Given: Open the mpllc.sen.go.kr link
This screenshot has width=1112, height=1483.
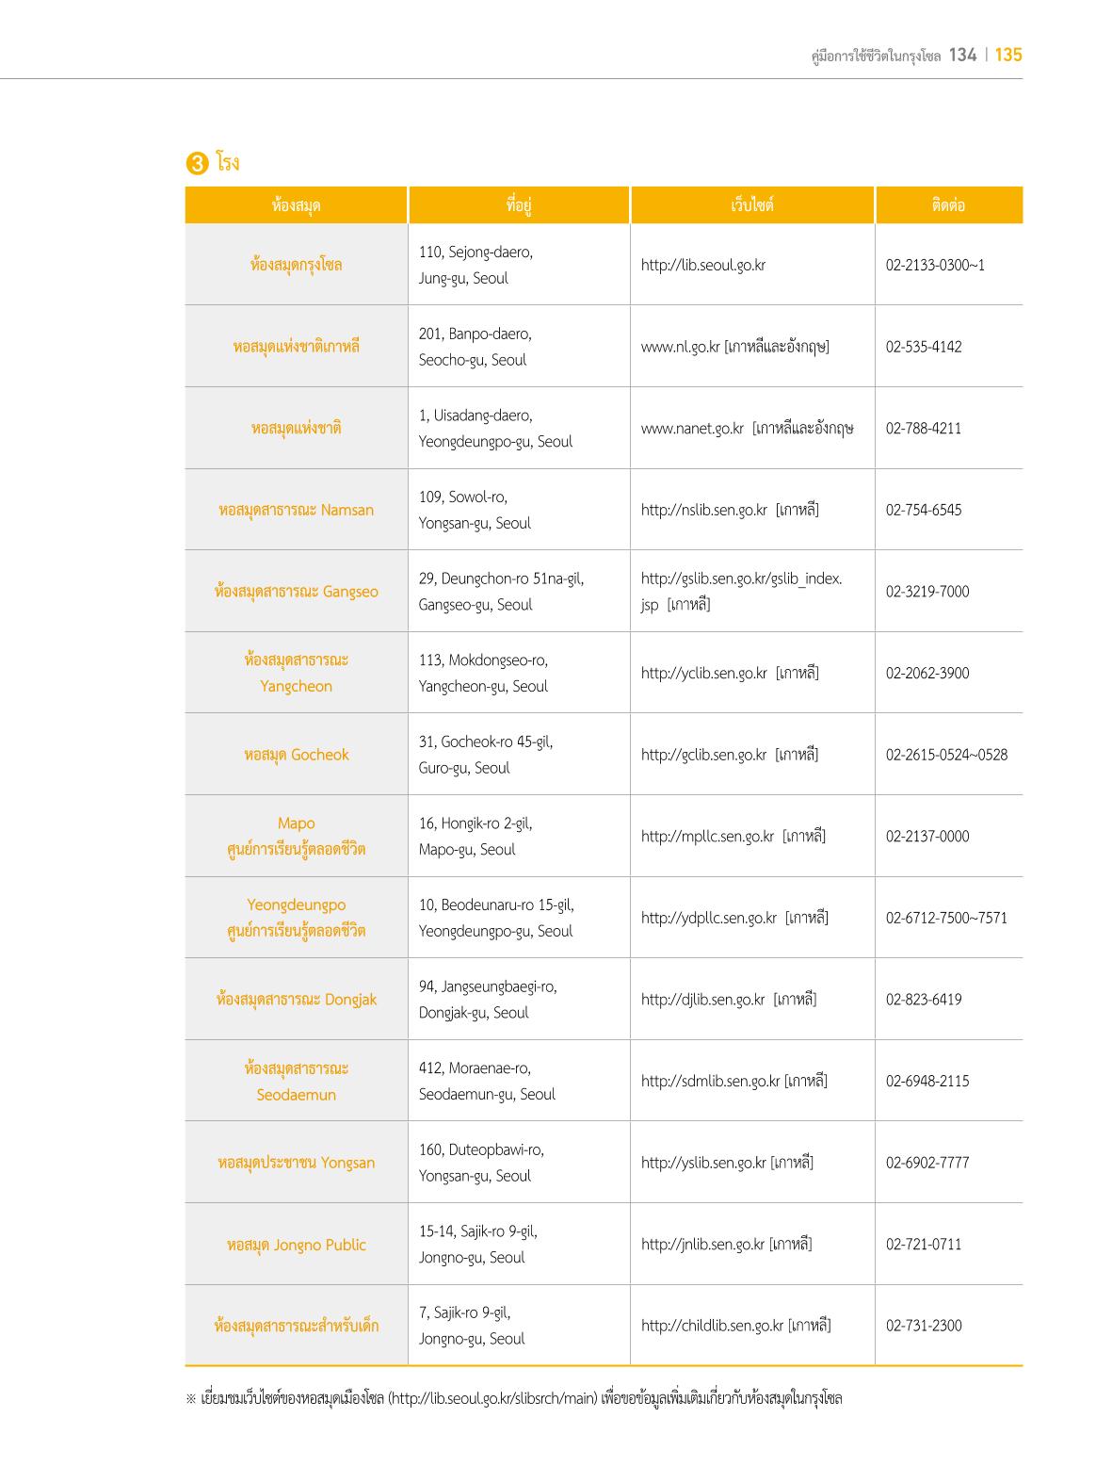Looking at the screenshot, I should (707, 837).
